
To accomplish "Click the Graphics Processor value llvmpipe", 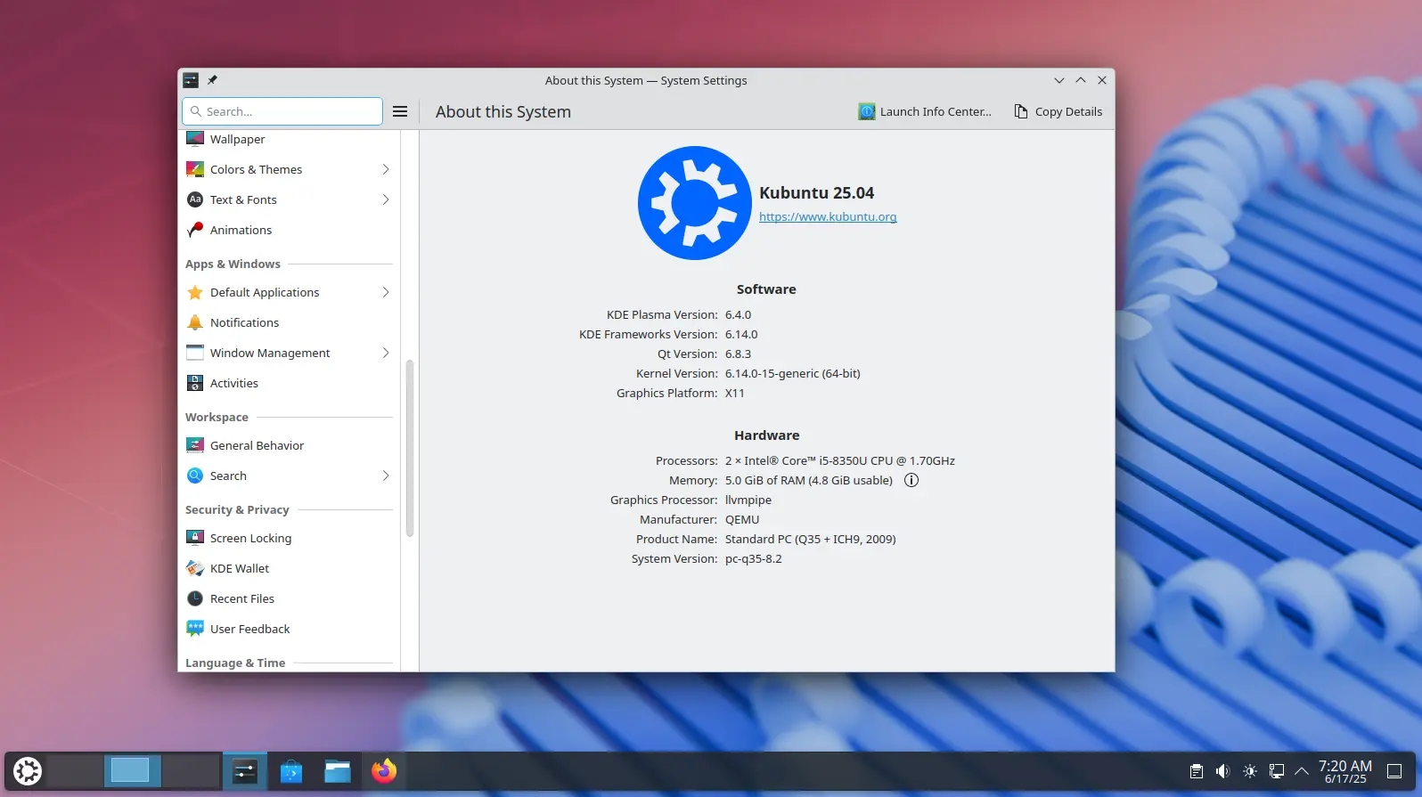I will click(748, 500).
